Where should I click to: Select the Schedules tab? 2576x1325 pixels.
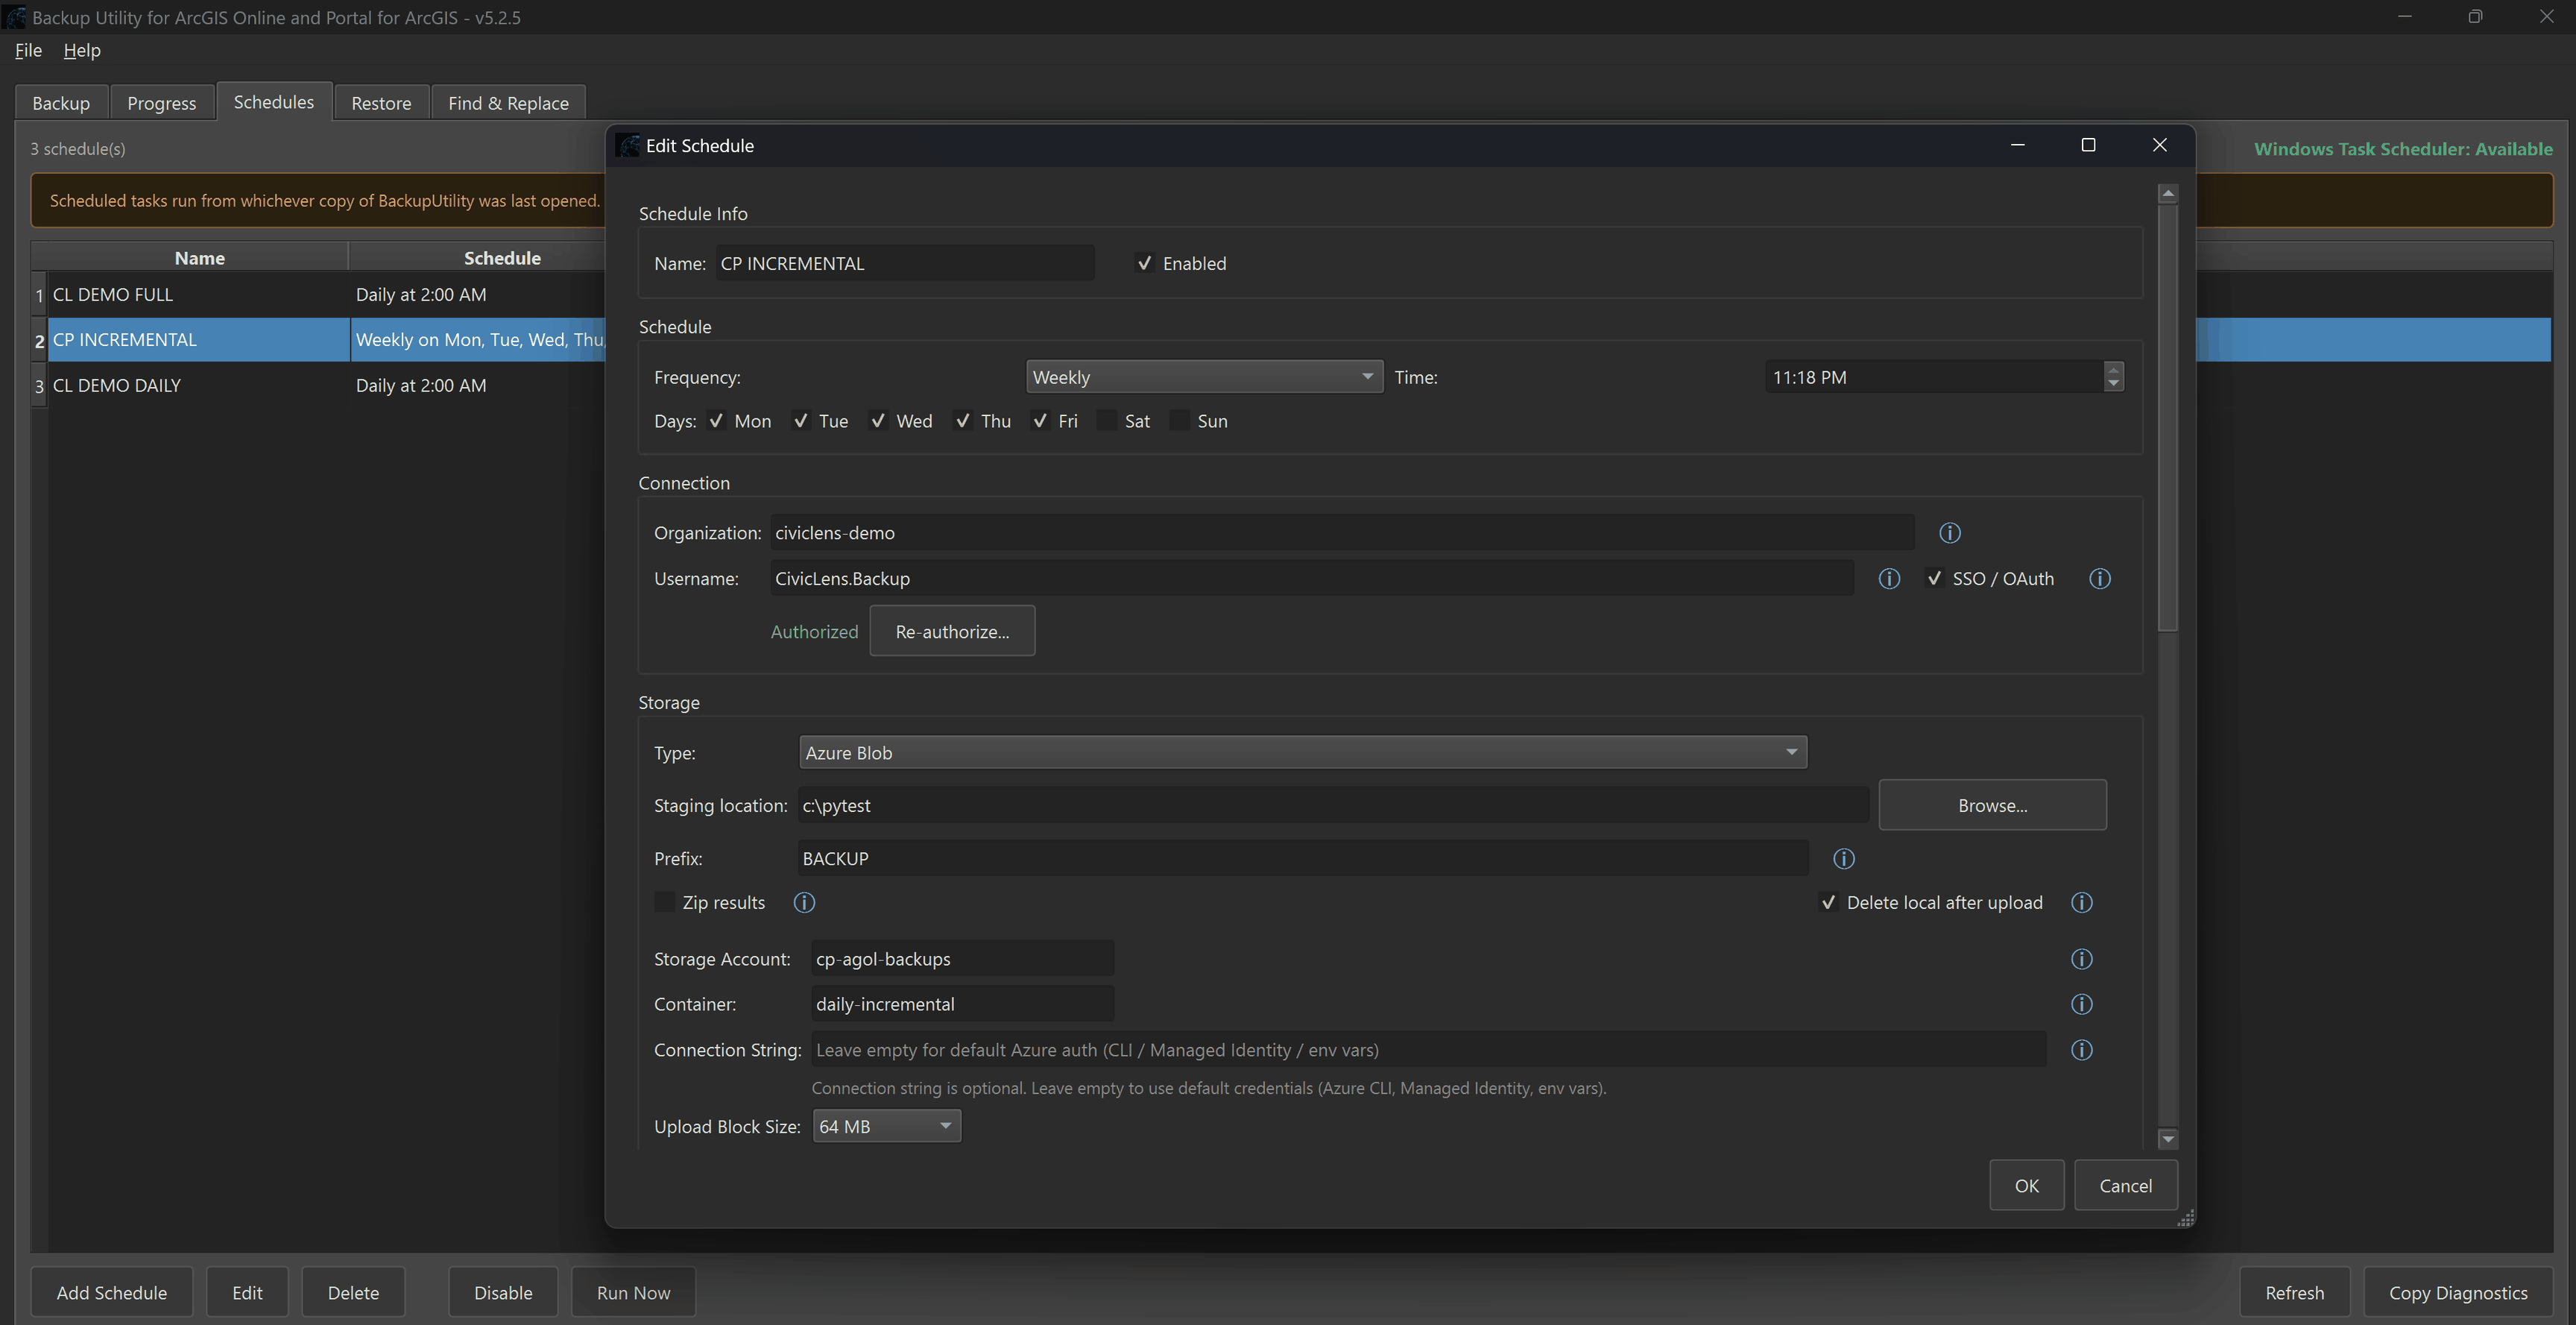coord(273,102)
